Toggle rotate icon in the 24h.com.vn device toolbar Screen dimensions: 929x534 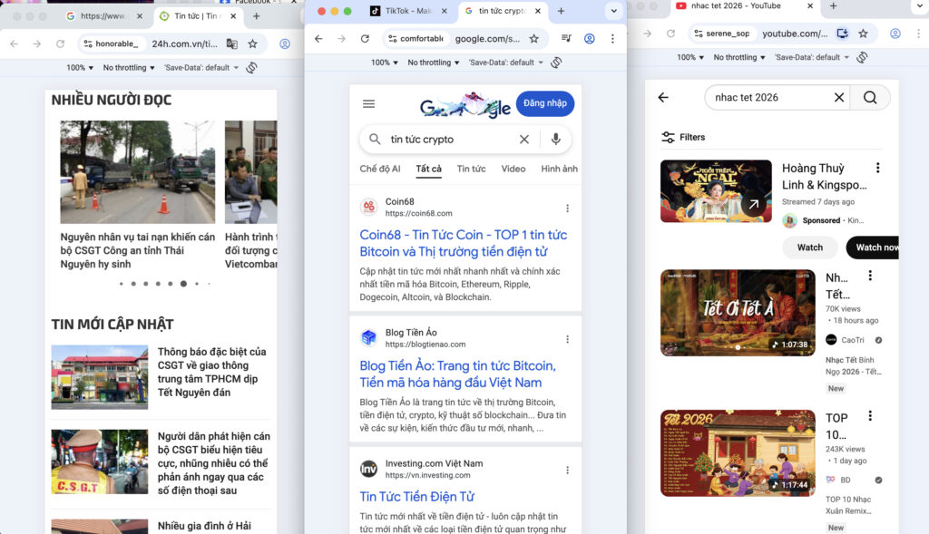[x=251, y=68]
